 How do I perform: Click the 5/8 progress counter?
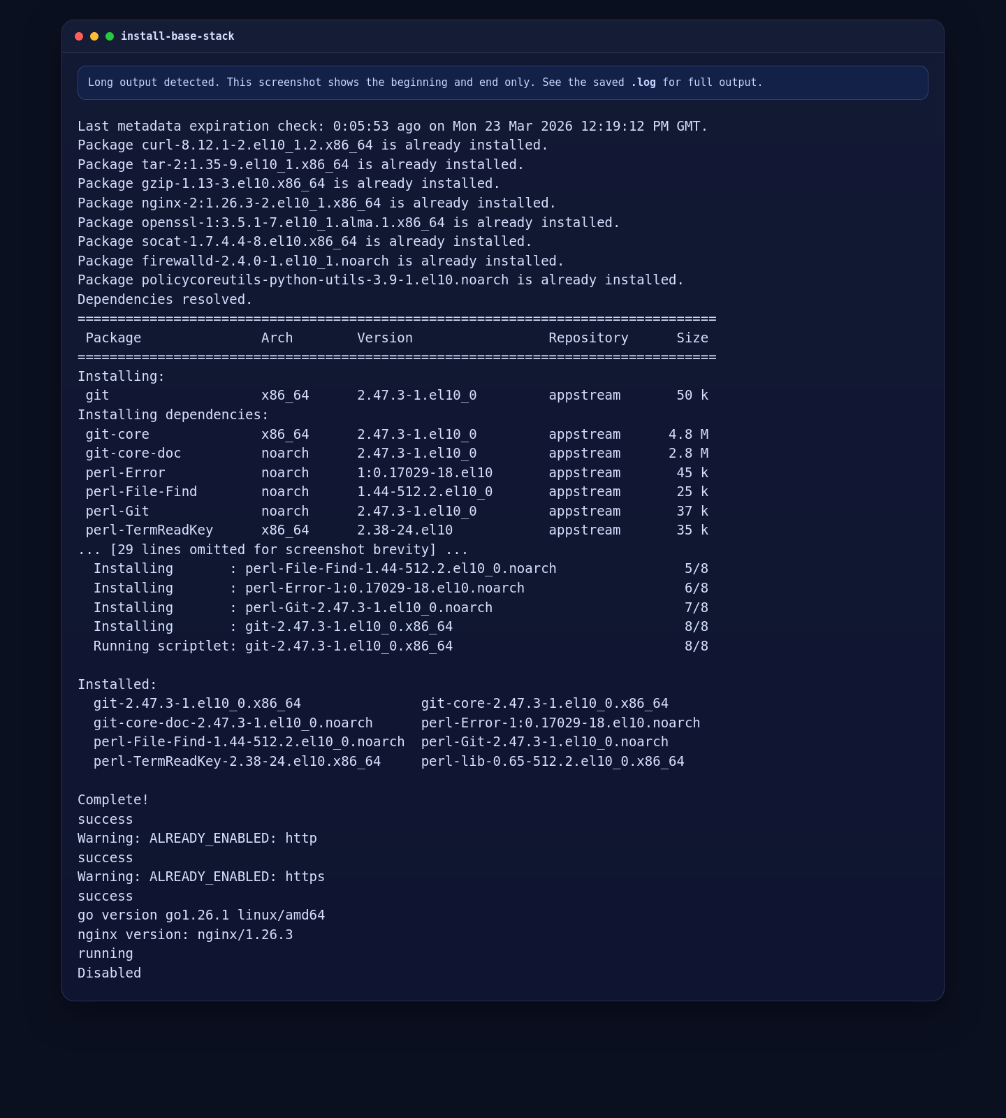tap(697, 569)
